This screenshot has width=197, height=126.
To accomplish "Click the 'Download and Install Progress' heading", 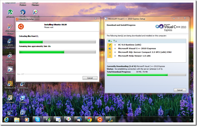I will 121,25.
